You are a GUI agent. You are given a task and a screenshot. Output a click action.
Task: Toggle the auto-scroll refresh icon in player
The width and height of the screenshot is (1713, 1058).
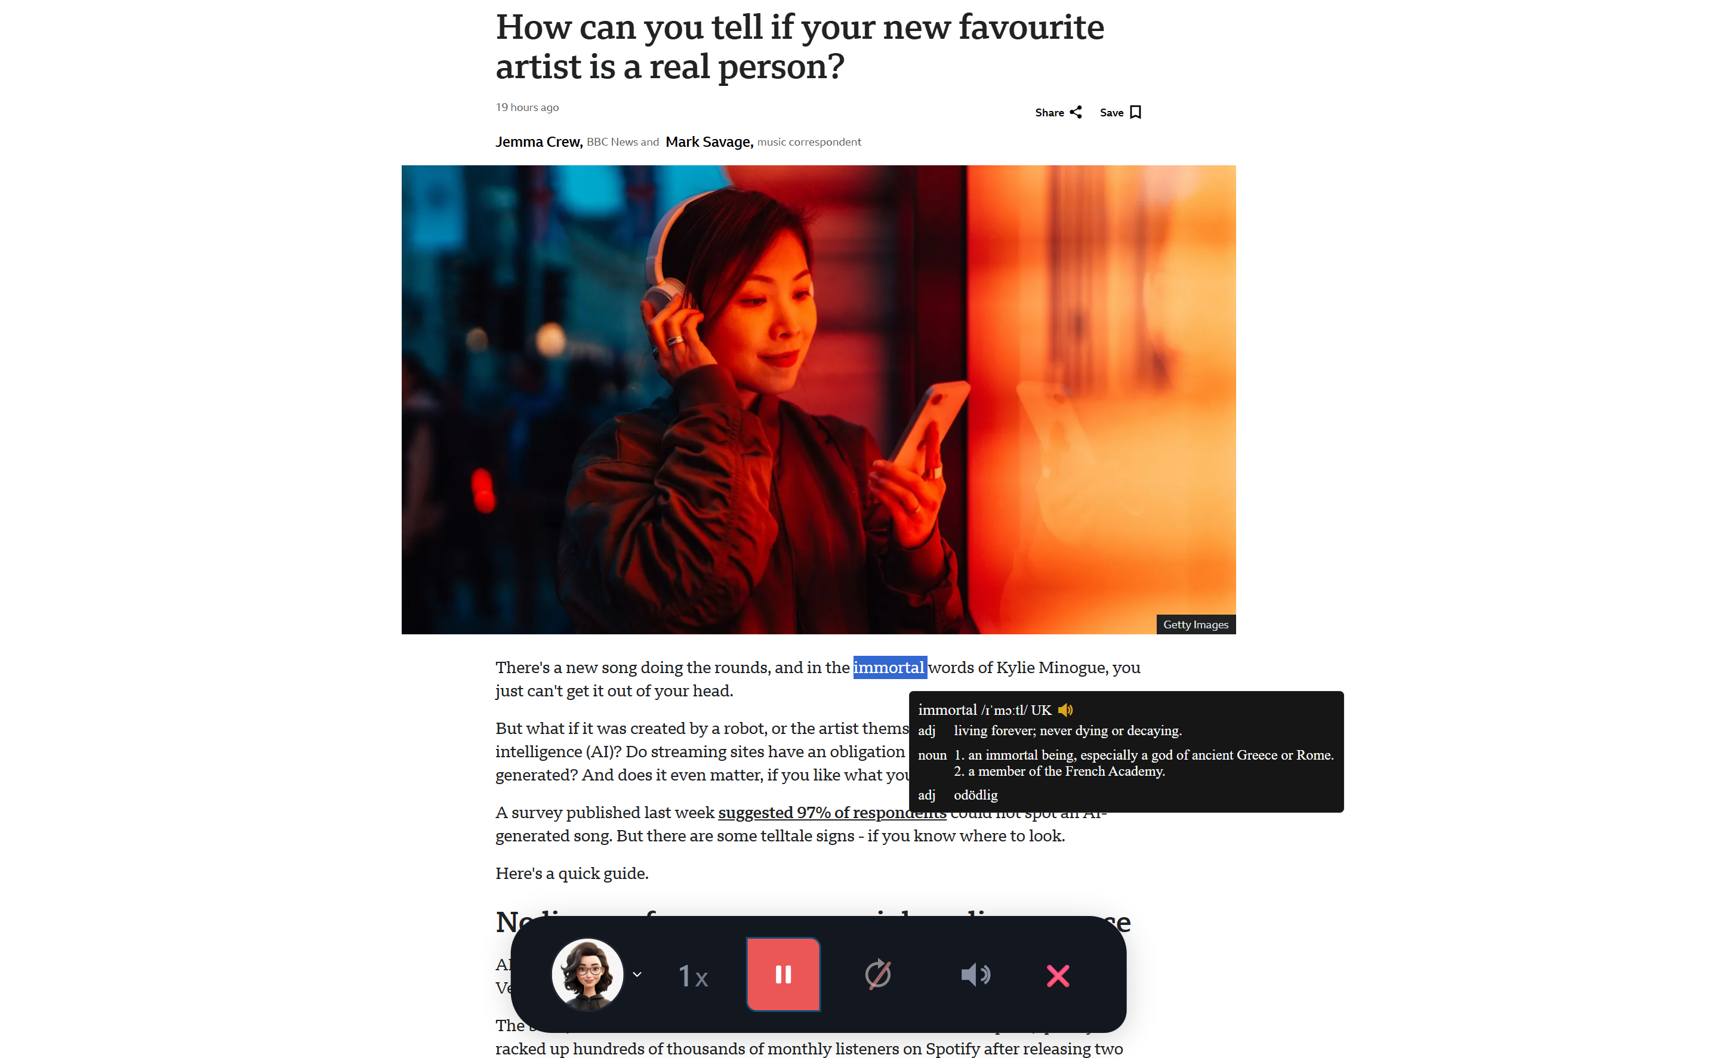[877, 974]
